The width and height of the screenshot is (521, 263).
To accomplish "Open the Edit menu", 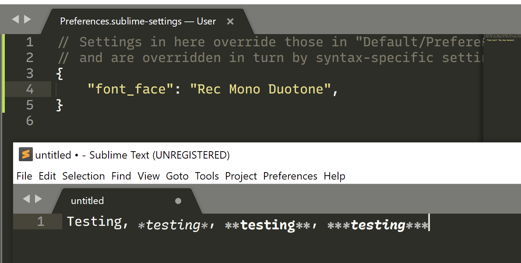I will click(47, 176).
